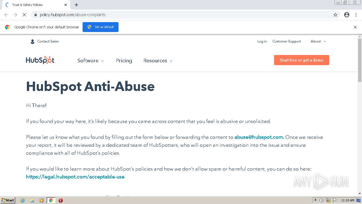This screenshot has width=362, height=204.
Task: Click the network tray icon
Action: tap(328, 200)
